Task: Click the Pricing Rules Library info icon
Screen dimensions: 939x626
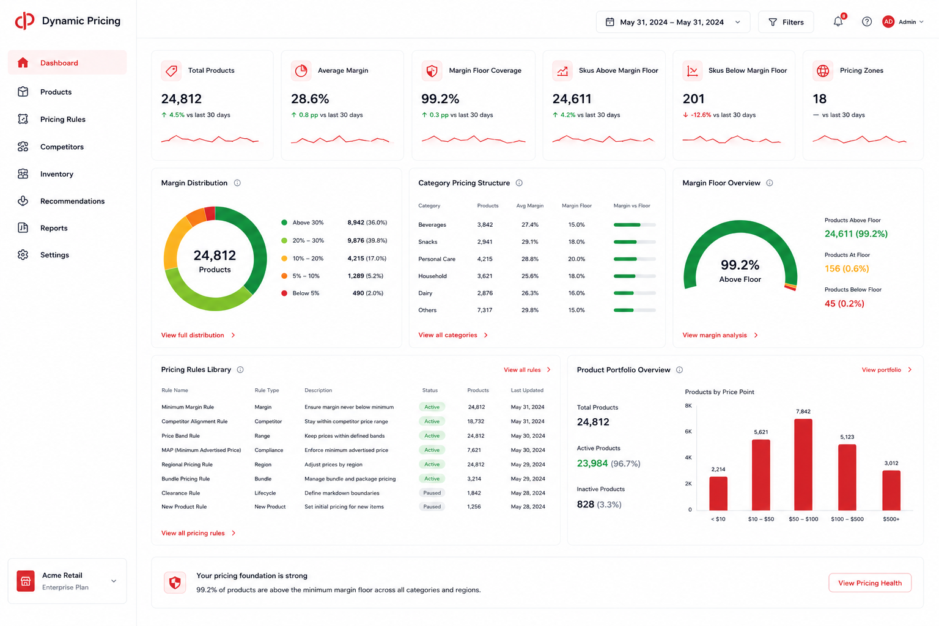Action: (x=240, y=369)
